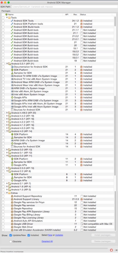Sort by the Status column header
The height and width of the screenshot is (253, 118).
coord(96,15)
